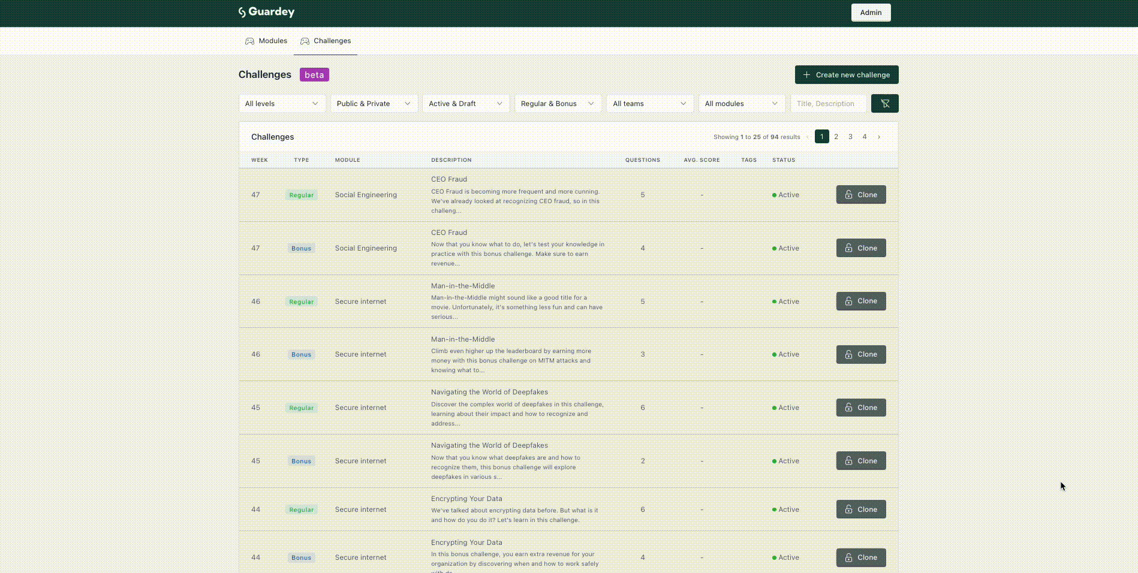Click the Showing 1 to 25 of 94 results text
This screenshot has width=1138, height=573.
point(757,137)
